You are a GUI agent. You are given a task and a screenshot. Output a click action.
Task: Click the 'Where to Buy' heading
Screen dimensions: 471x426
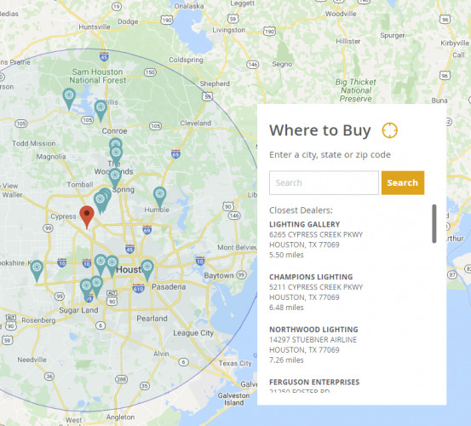point(320,130)
